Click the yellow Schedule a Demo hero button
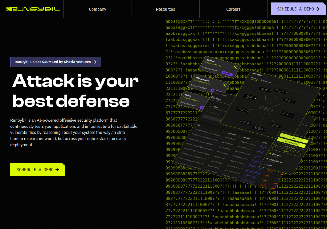Viewport: 327px width, 229px height. pyautogui.click(x=38, y=170)
